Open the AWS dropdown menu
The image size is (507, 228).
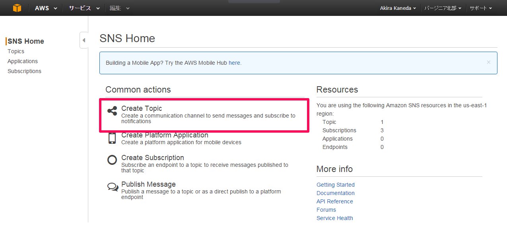(x=46, y=8)
